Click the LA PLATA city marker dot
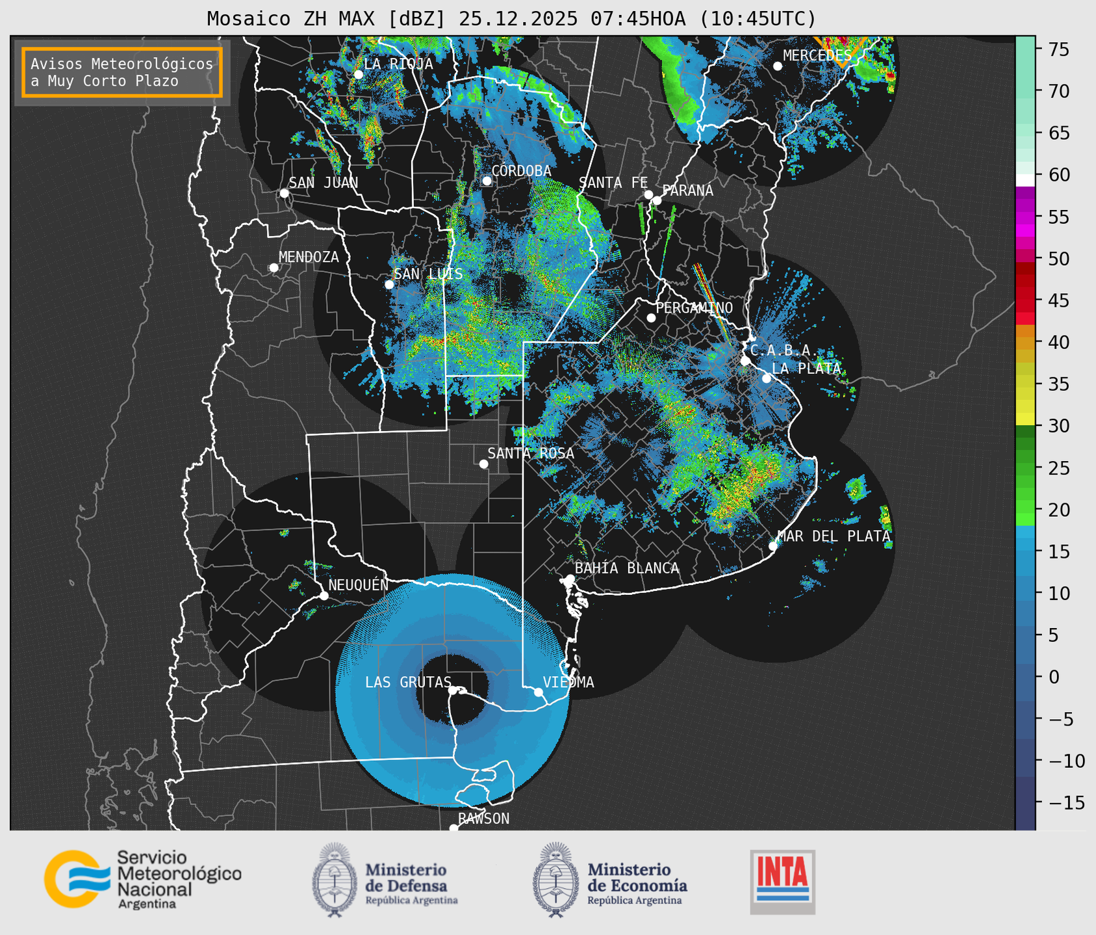 pos(767,378)
